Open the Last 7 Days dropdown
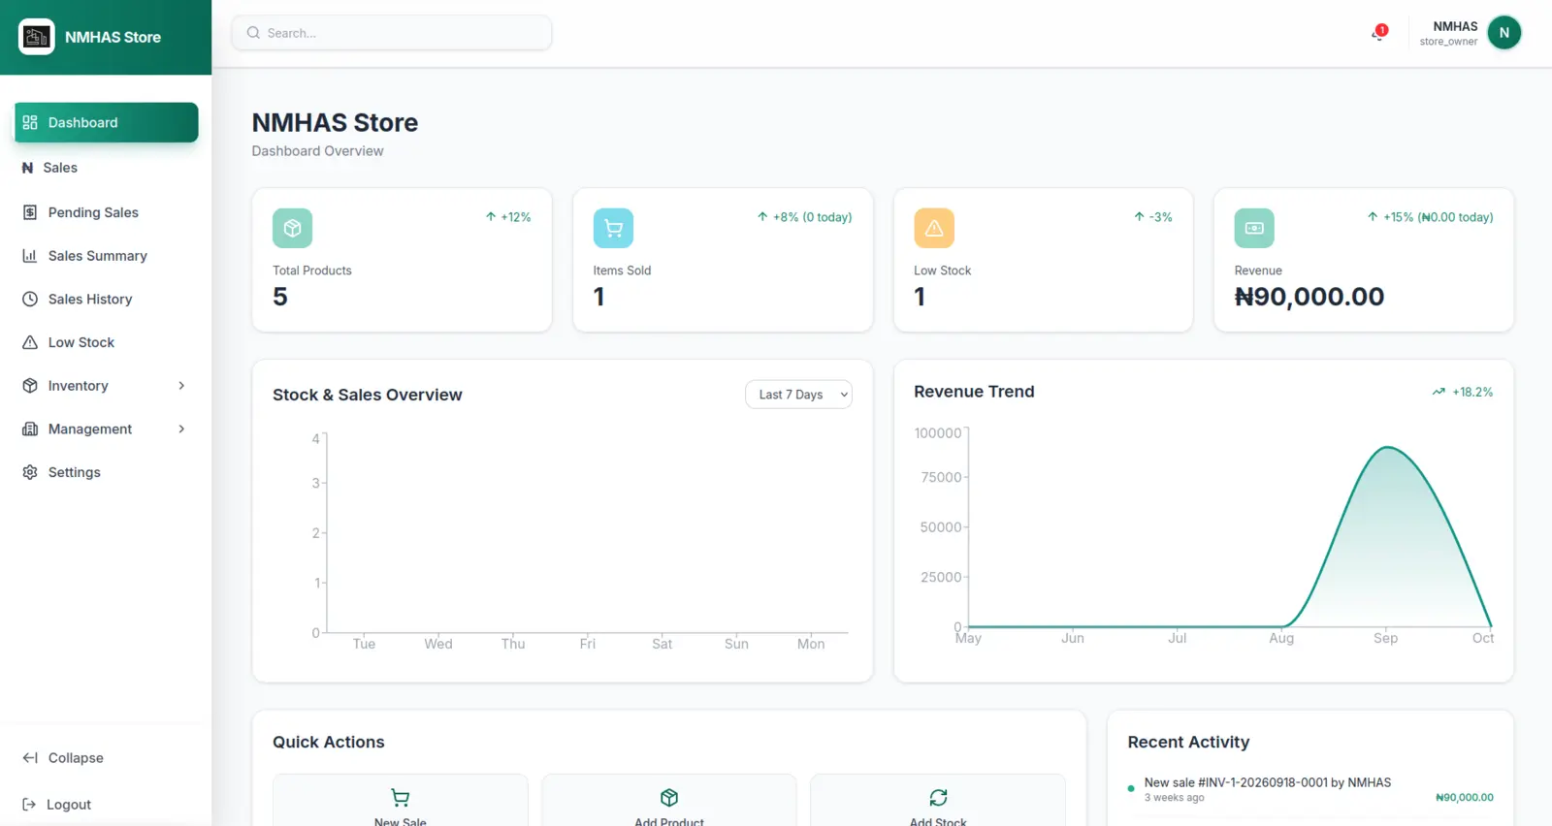 pyautogui.click(x=798, y=395)
